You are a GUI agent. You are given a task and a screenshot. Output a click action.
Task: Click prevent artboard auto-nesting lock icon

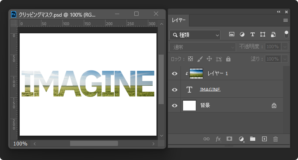(219, 59)
